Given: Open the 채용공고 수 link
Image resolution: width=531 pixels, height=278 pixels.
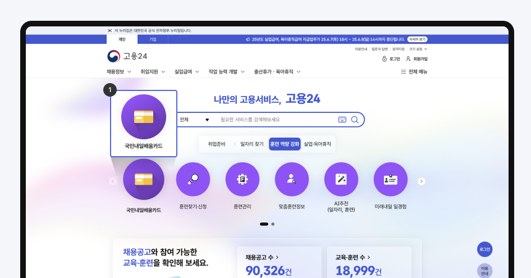Looking at the screenshot, I should pos(262,257).
